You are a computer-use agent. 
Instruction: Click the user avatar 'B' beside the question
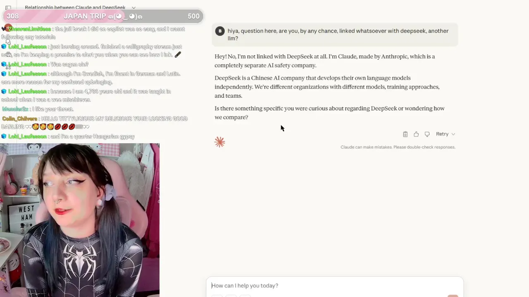220,31
